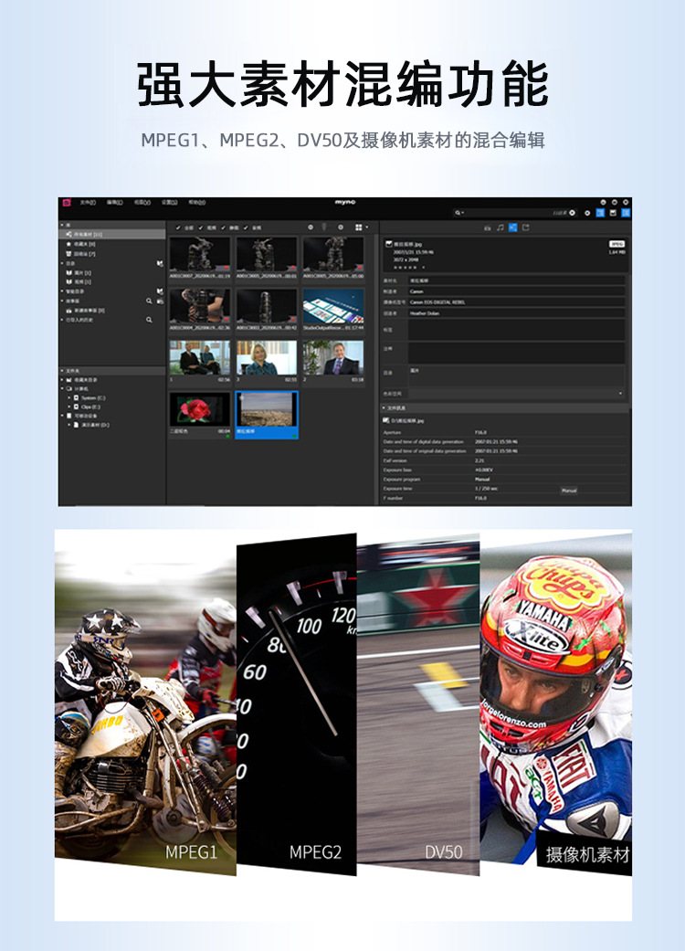Expand the 已导入的历史 section
This screenshot has width=685, height=951.
[x=62, y=320]
